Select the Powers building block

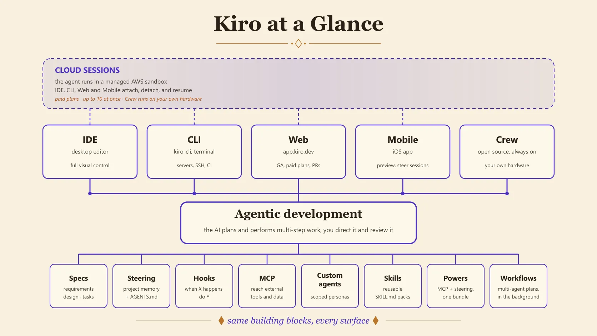(456, 286)
